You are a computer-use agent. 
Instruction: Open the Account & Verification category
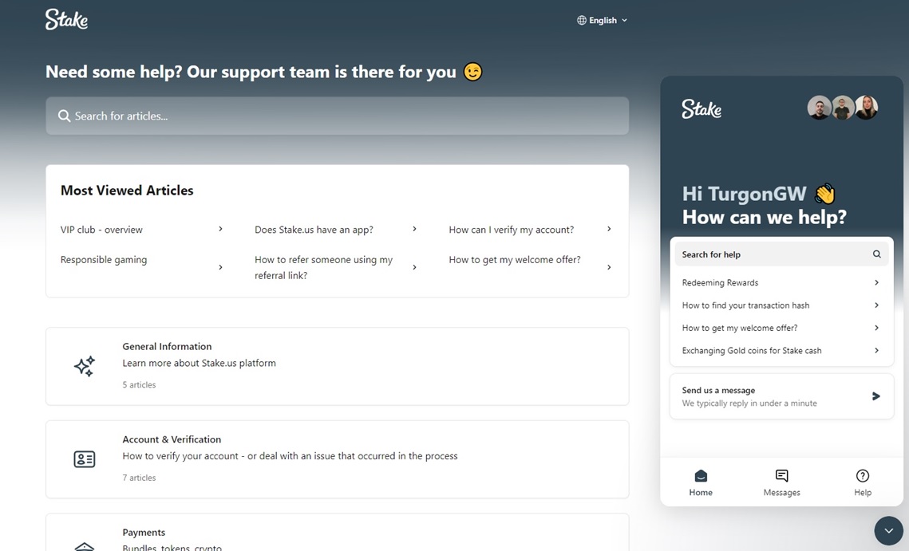tap(338, 459)
